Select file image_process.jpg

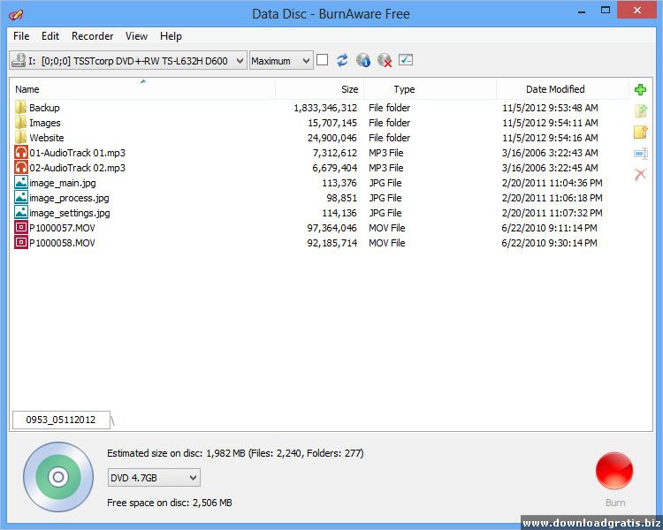(x=69, y=197)
